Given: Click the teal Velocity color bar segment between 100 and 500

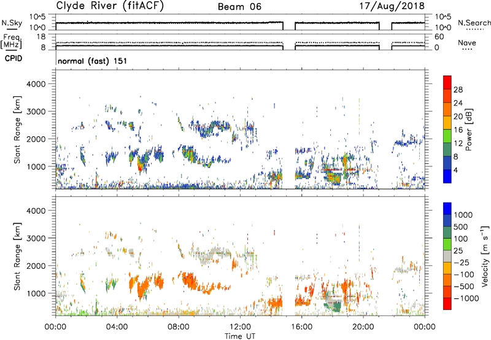Looking at the screenshot, I should (x=447, y=233).
